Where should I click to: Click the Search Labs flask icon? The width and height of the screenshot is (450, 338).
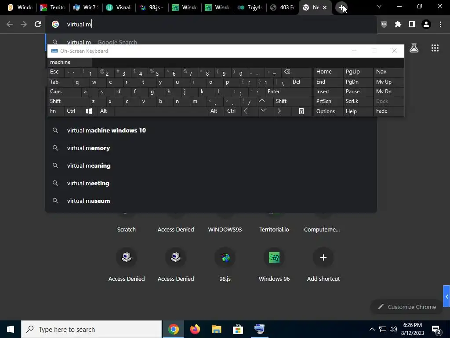(414, 48)
